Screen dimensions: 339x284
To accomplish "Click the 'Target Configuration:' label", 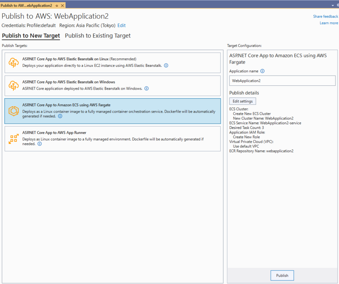I will coord(244,46).
